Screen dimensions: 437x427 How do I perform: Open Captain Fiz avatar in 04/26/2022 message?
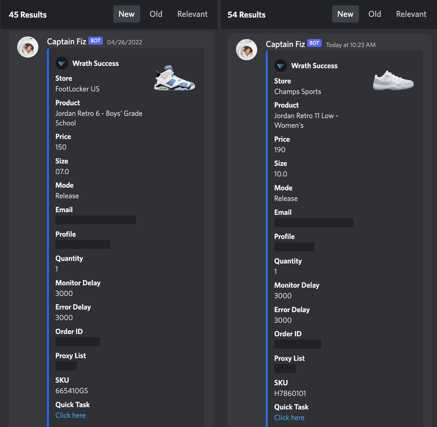click(x=28, y=47)
